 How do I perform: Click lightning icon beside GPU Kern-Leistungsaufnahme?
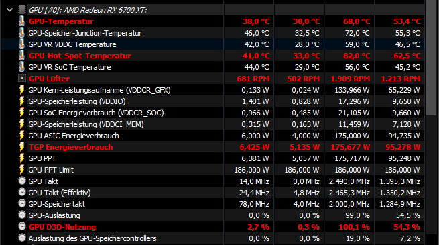coord(22,90)
